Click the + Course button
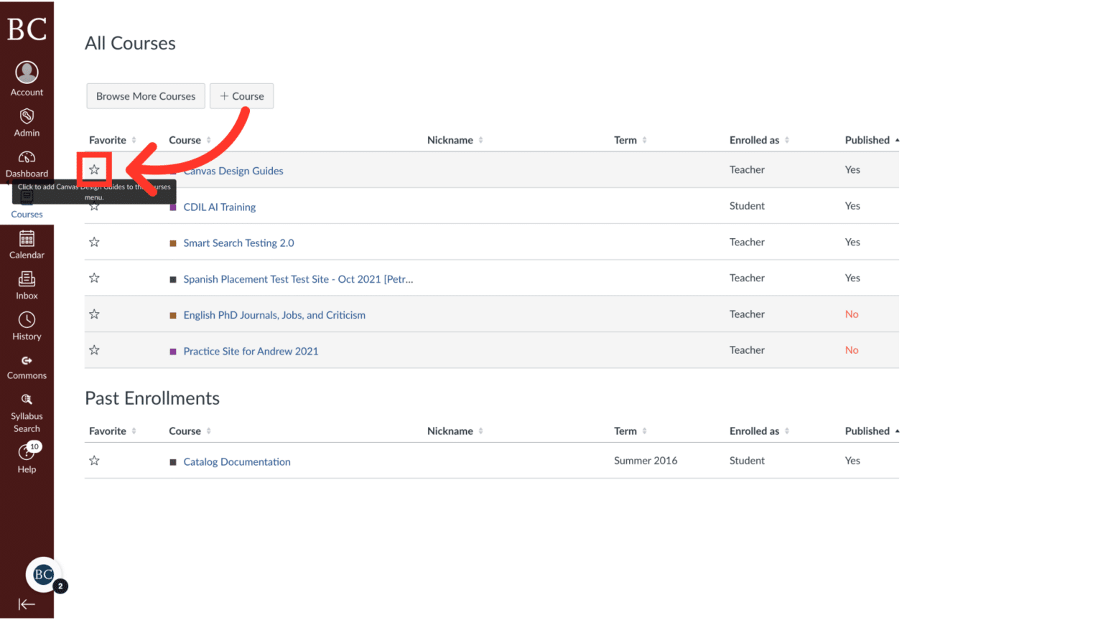The width and height of the screenshot is (1103, 620). (241, 95)
